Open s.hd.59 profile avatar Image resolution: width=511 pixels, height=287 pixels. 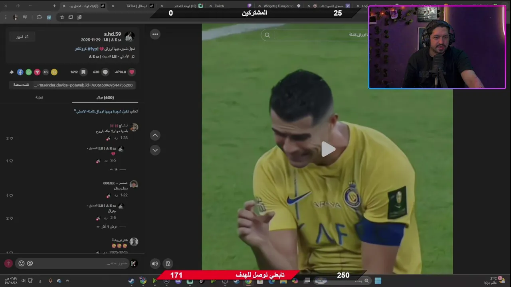pos(129,37)
